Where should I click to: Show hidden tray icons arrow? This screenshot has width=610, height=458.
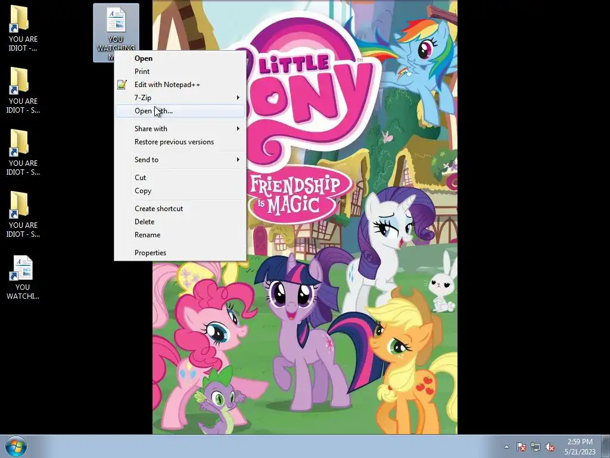pyautogui.click(x=506, y=447)
